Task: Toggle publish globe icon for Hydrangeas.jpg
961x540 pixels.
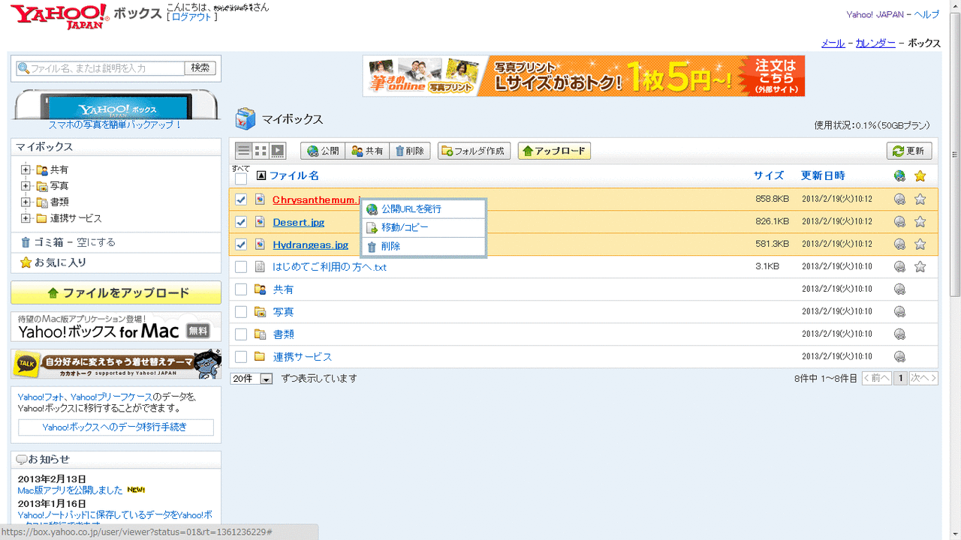Action: 899,244
